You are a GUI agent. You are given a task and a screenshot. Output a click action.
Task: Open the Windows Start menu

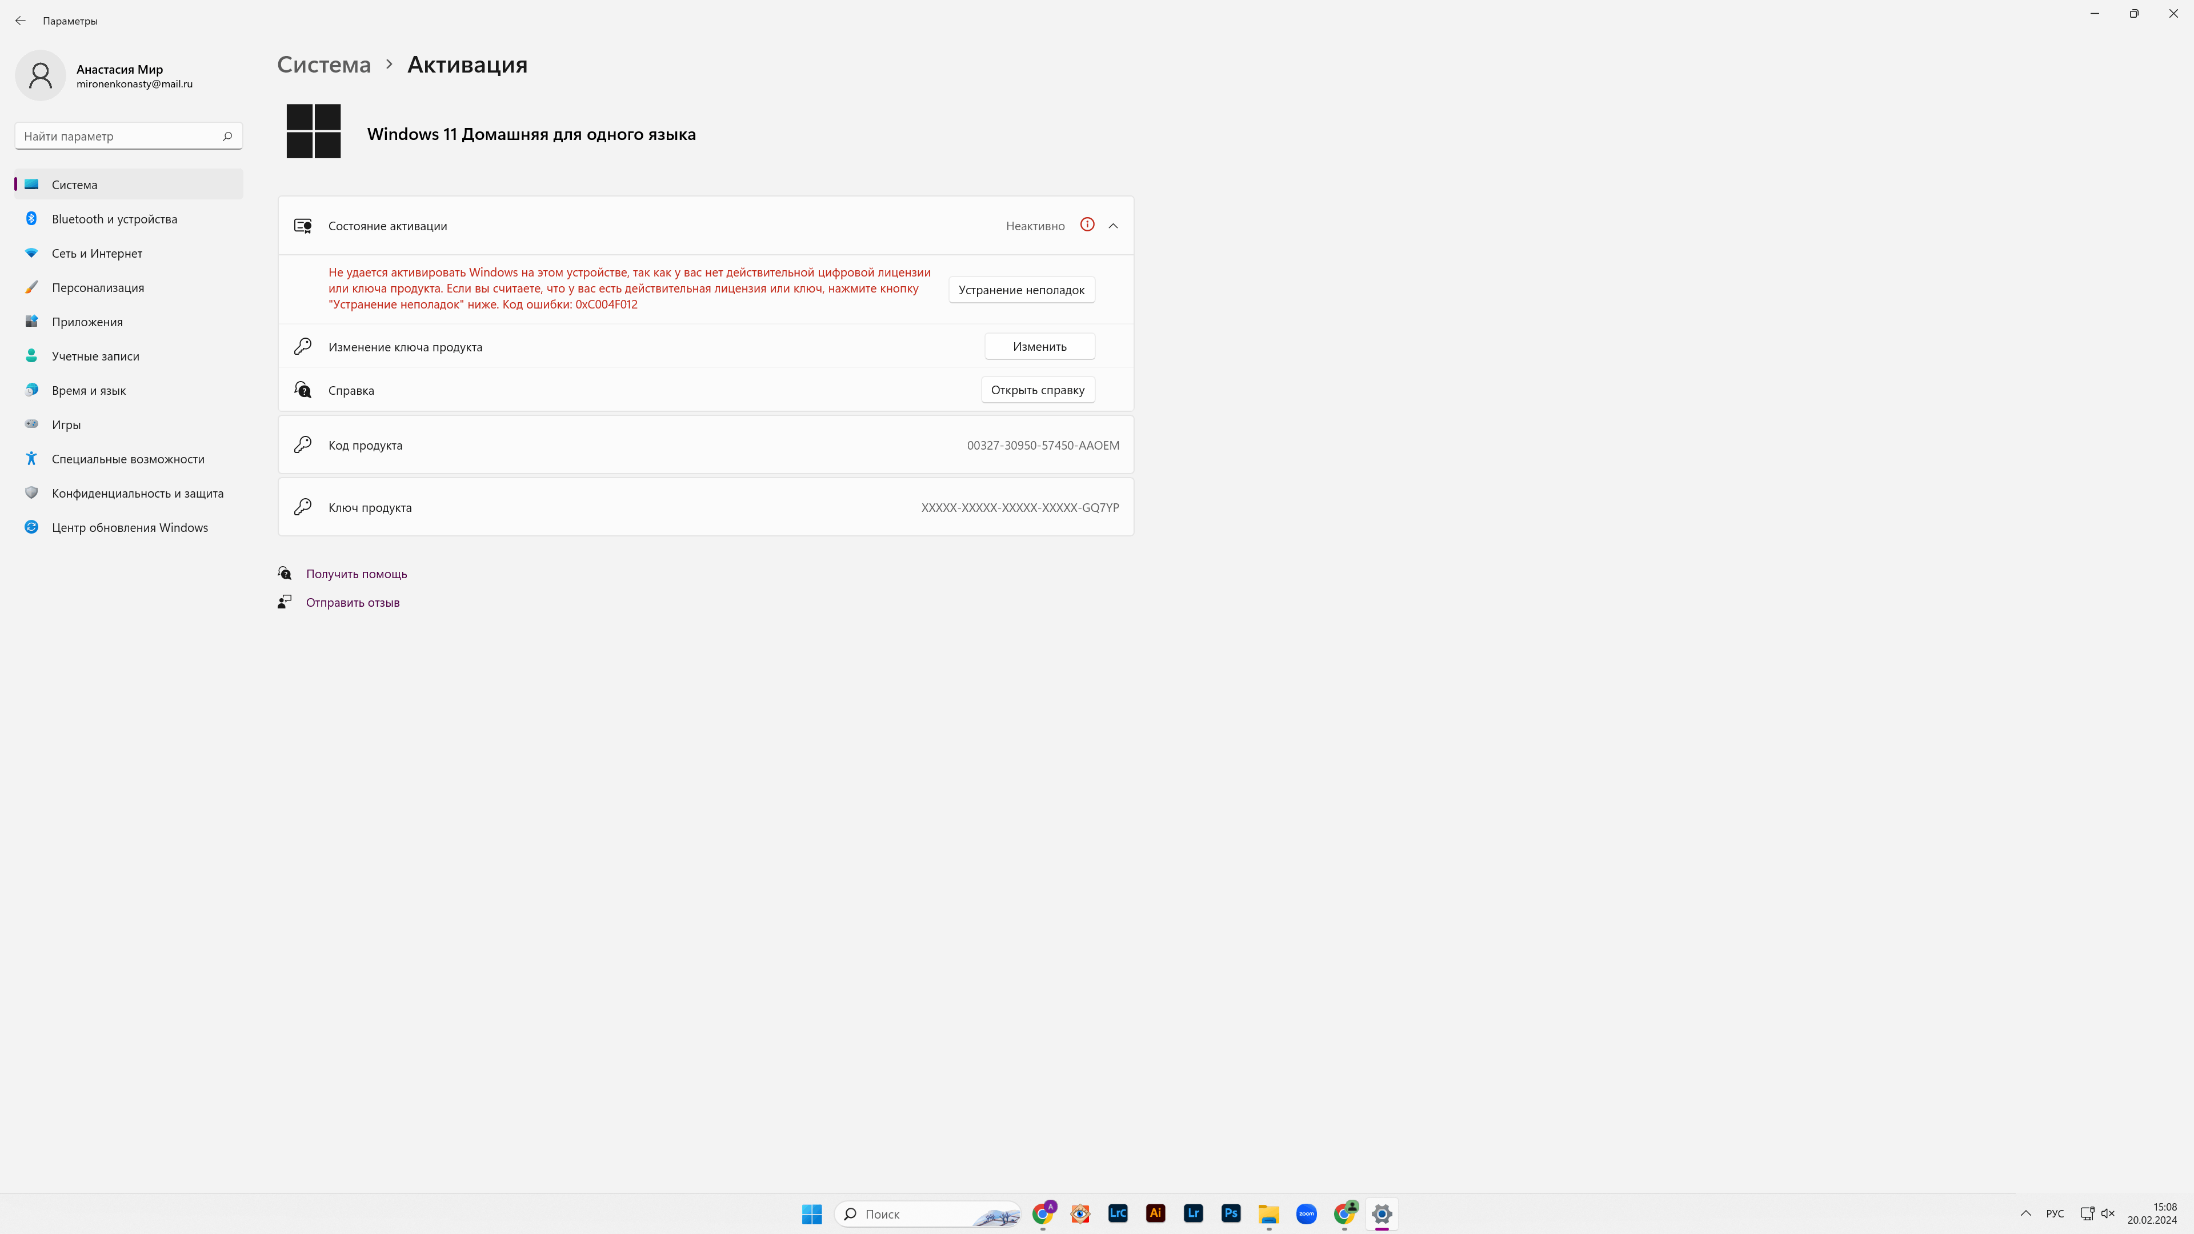[812, 1213]
